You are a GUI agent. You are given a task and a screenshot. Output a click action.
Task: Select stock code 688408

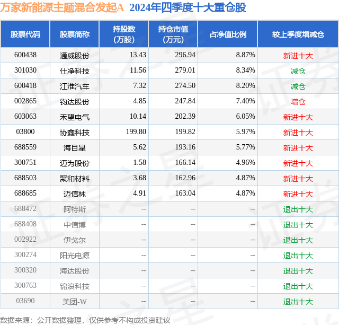click(x=25, y=224)
